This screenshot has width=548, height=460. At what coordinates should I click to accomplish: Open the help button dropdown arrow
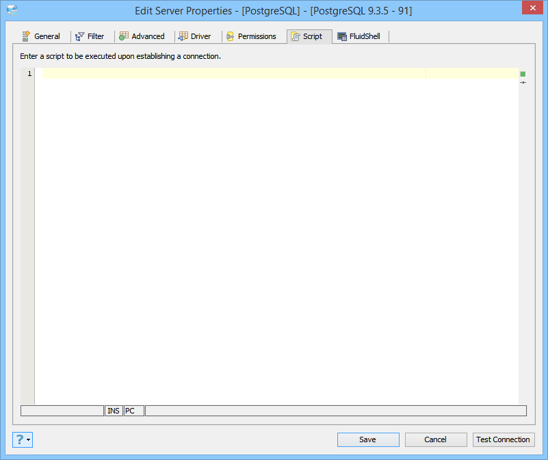coord(28,439)
